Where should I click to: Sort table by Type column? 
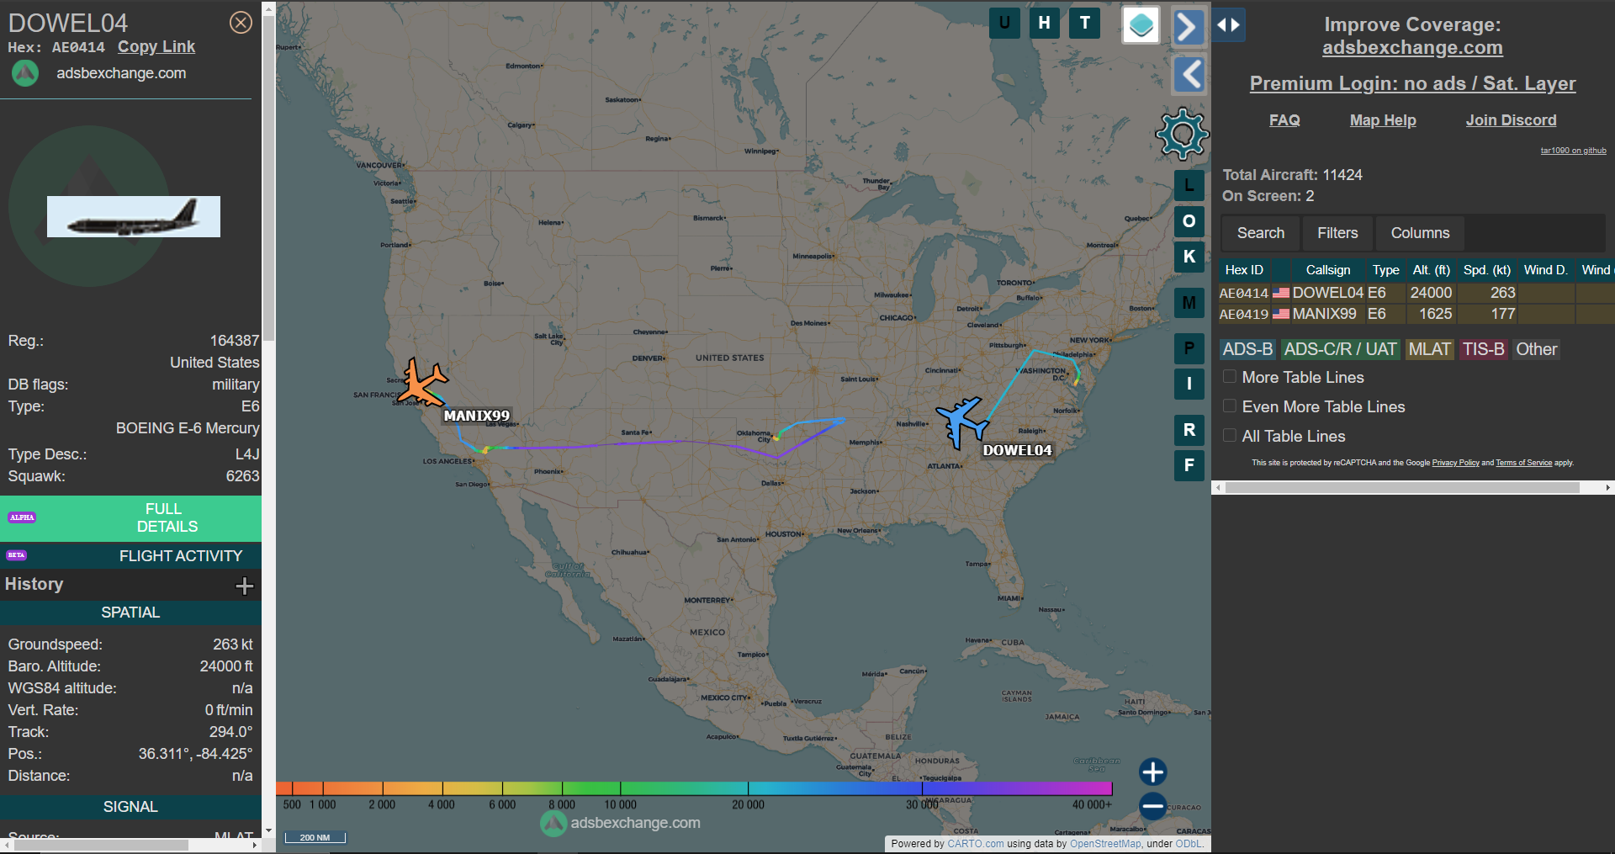1385,270
